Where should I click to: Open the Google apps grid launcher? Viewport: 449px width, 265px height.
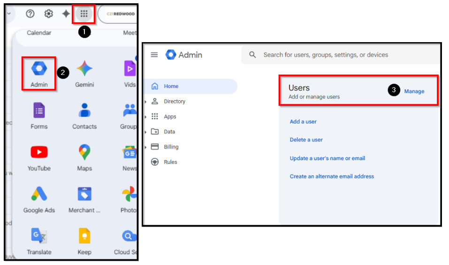[84, 14]
